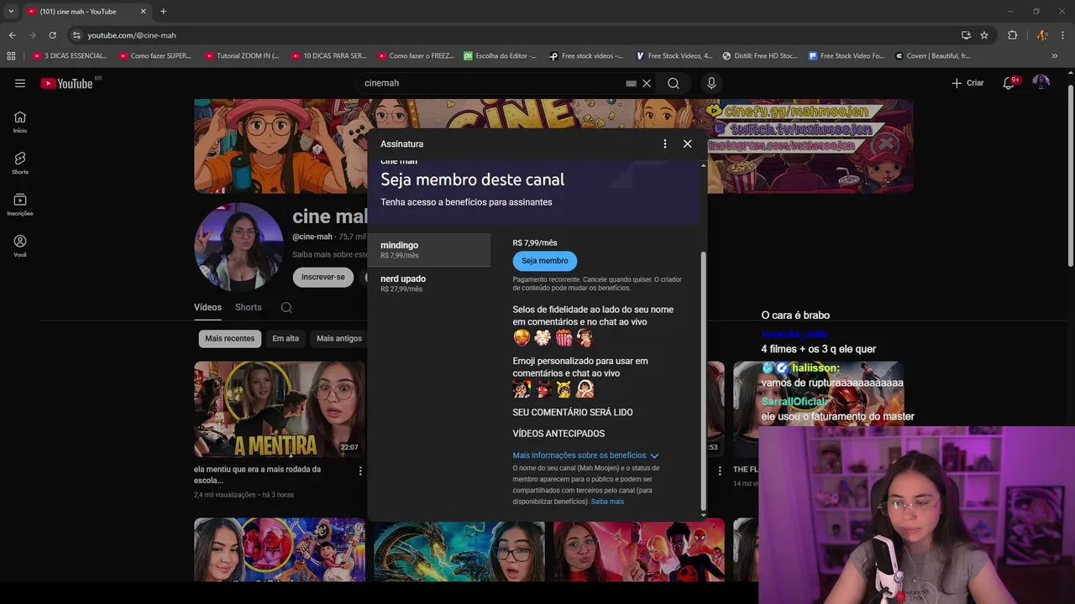This screenshot has width=1075, height=604.
Task: Filter videos by Mais recentes
Action: [x=229, y=339]
